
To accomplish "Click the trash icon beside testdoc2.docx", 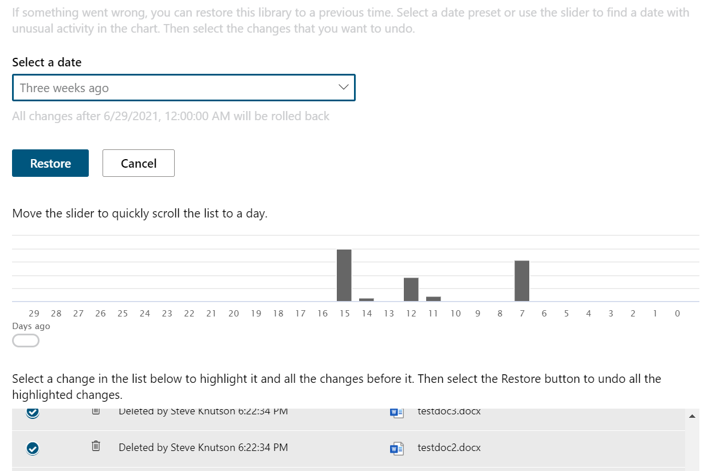I will (x=96, y=446).
